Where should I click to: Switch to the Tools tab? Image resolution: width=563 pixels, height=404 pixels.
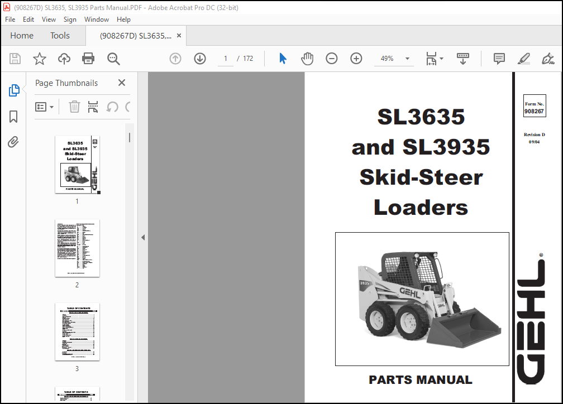[x=60, y=36]
